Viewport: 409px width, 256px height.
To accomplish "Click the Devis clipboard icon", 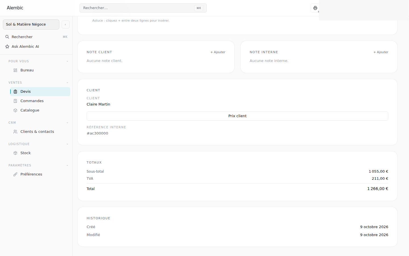I will coord(15,92).
